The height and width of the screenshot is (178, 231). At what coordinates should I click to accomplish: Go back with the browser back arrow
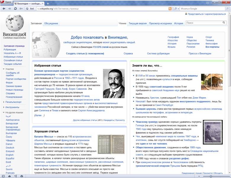pyautogui.click(x=4, y=9)
